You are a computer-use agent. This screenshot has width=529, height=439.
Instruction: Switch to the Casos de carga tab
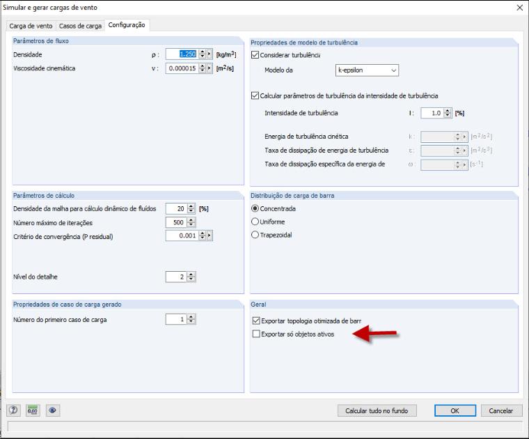point(80,26)
